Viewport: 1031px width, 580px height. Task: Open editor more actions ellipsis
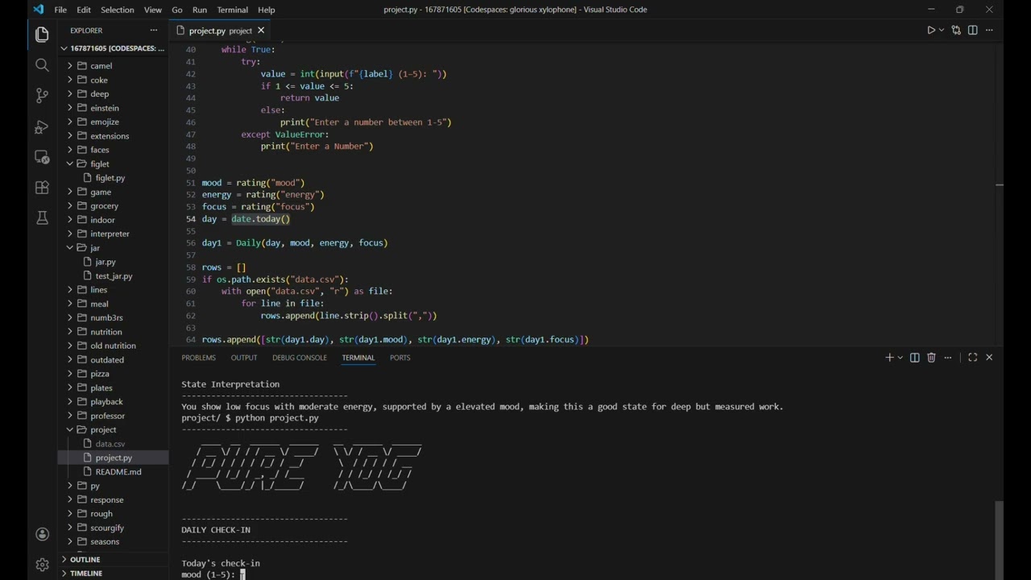click(x=989, y=31)
